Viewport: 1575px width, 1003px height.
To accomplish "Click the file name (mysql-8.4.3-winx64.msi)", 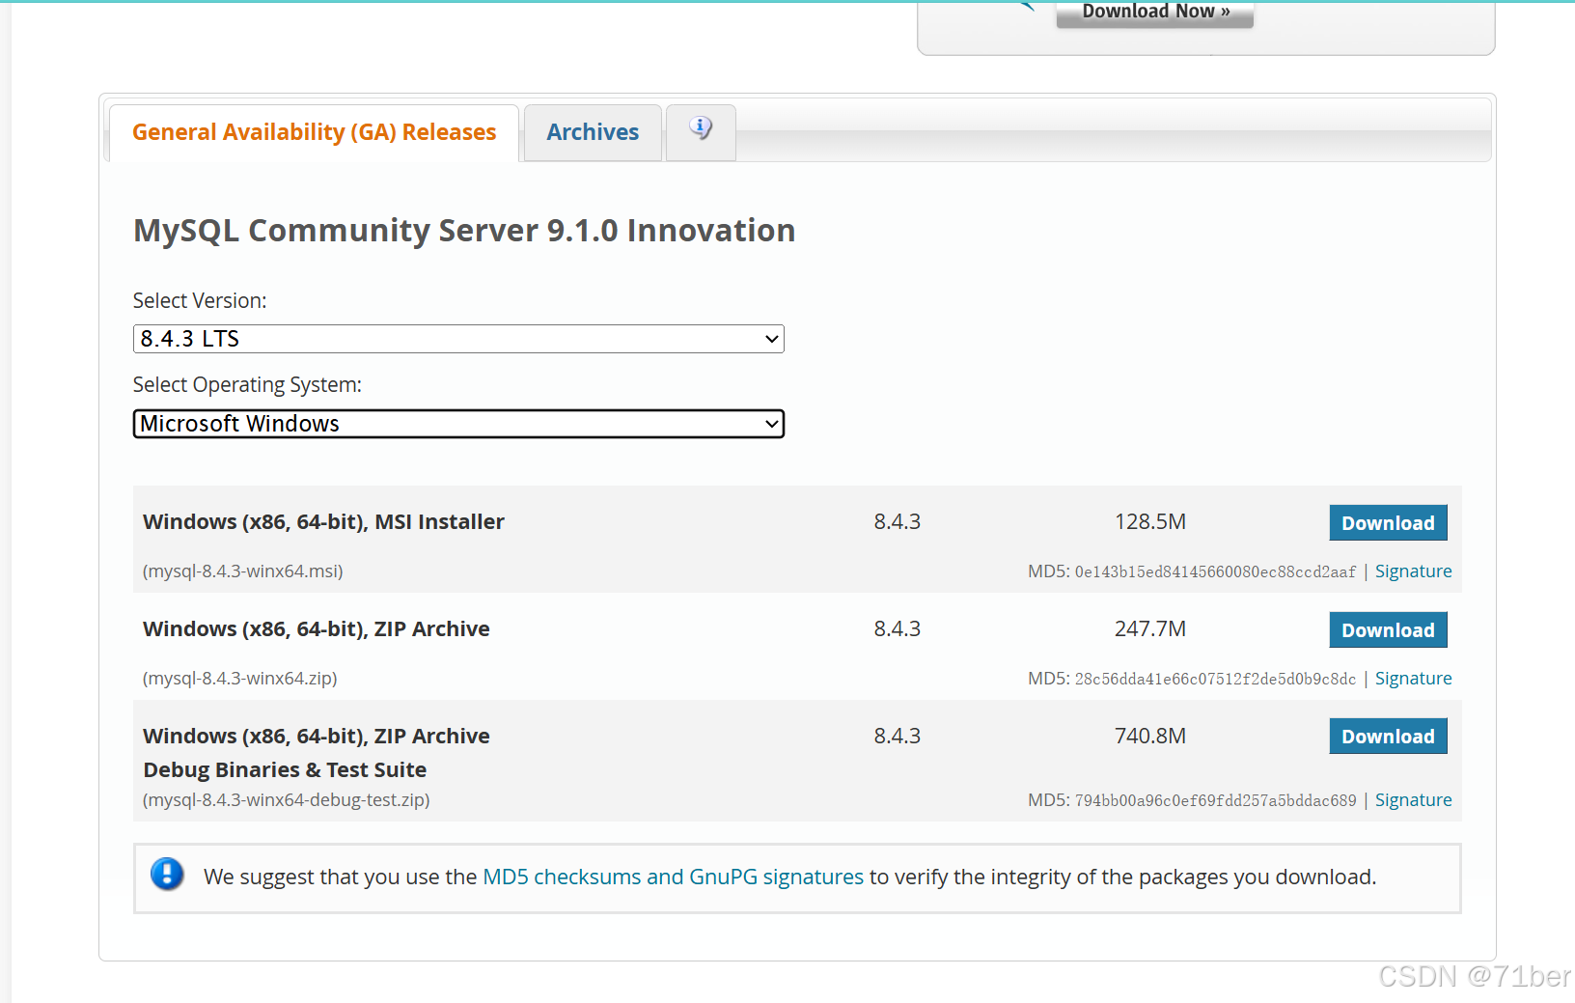I will tap(243, 571).
